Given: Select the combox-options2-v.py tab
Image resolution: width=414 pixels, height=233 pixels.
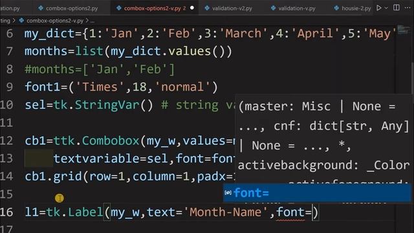Looking at the screenshot, I should coord(155,8).
